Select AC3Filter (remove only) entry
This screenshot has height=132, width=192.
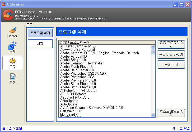click(78, 46)
